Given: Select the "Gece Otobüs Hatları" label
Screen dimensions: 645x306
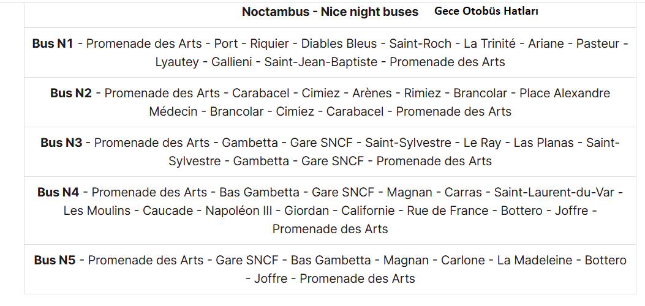Looking at the screenshot, I should [486, 11].
